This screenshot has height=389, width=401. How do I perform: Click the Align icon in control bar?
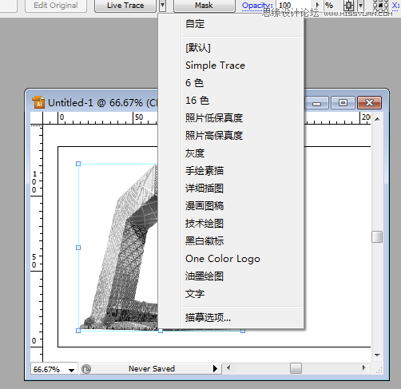(348, 6)
